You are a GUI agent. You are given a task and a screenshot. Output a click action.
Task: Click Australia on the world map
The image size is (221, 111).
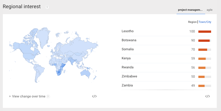point(85,73)
